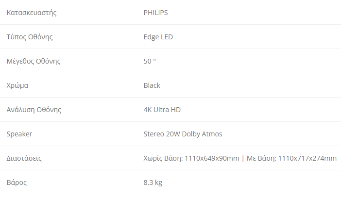Select the 4K Ultra HD value
This screenshot has height=199, width=341.
click(x=162, y=110)
